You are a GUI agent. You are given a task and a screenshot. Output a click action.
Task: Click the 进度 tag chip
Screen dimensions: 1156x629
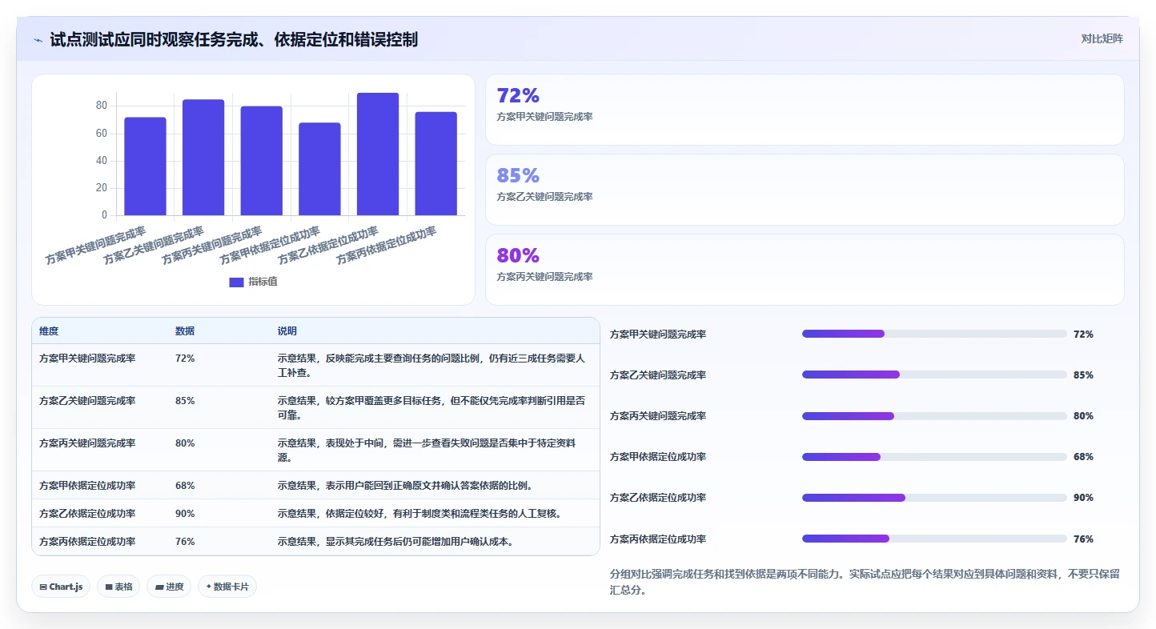tap(169, 587)
